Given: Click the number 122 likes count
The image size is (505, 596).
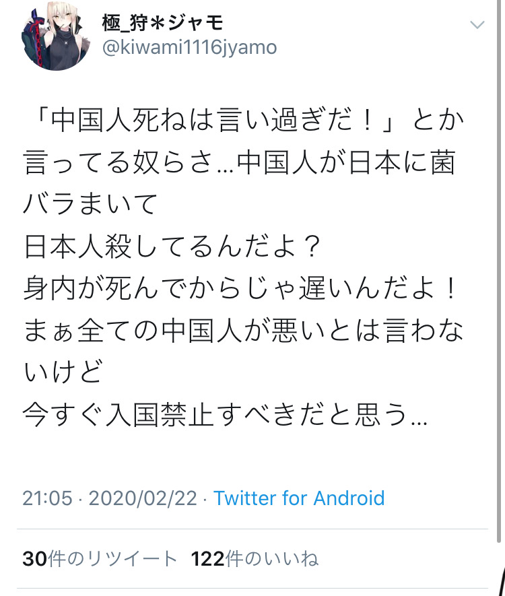Looking at the screenshot, I should click(x=208, y=559).
